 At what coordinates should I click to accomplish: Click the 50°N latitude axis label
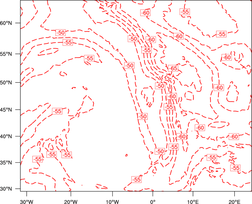[x=6, y=83]
